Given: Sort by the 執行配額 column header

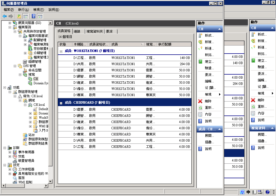Looking at the screenshot, I should [174, 44].
